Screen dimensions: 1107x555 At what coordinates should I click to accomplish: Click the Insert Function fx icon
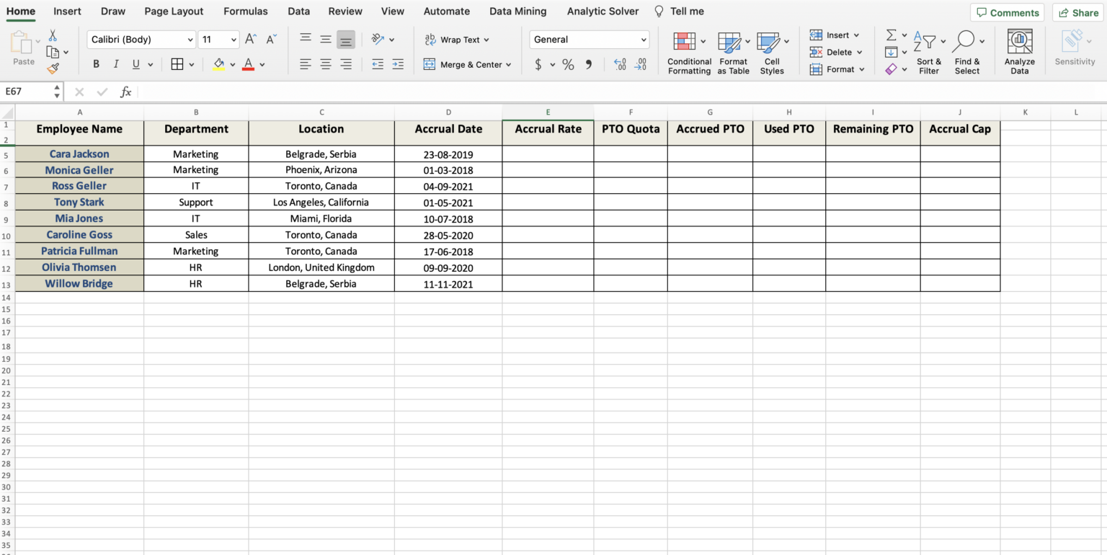(x=126, y=92)
